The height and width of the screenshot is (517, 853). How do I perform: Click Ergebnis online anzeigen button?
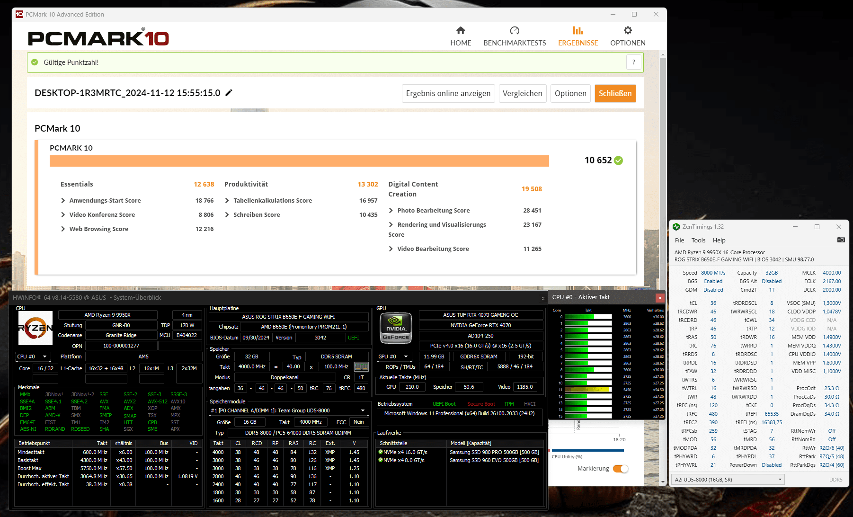448,94
